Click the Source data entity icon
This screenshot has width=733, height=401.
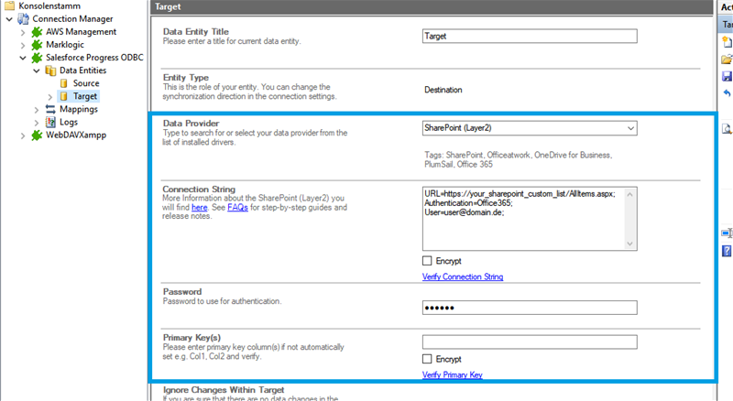point(64,83)
